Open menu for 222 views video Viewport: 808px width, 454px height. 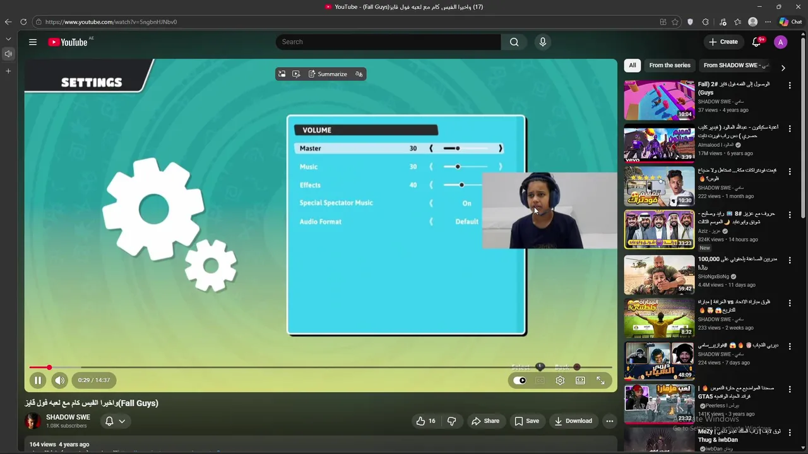[790, 172]
